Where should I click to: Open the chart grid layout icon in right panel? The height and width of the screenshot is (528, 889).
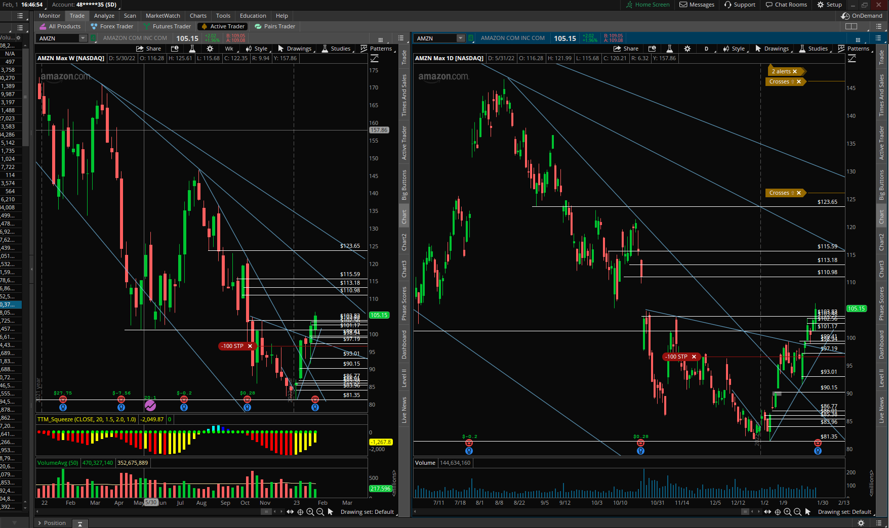858,39
